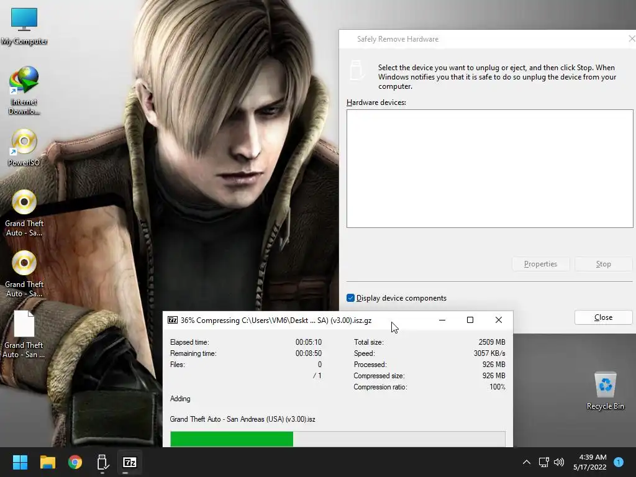Click the Remaining time value 00:08:50
636x477 pixels.
pos(308,353)
